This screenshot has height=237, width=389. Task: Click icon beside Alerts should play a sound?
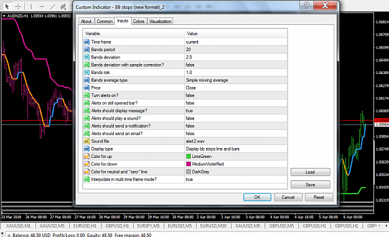87,118
